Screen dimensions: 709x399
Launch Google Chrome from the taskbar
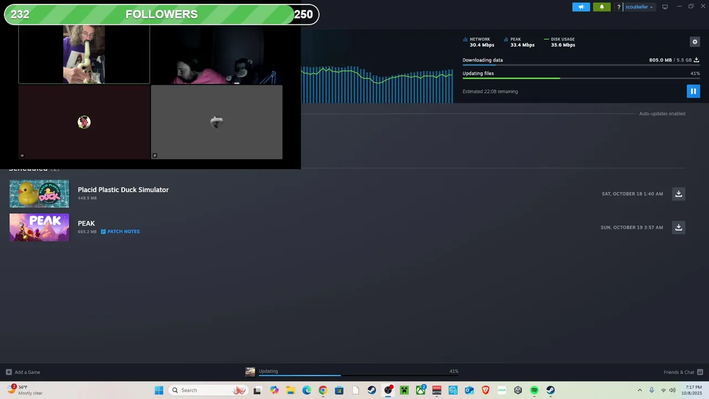coord(323,390)
